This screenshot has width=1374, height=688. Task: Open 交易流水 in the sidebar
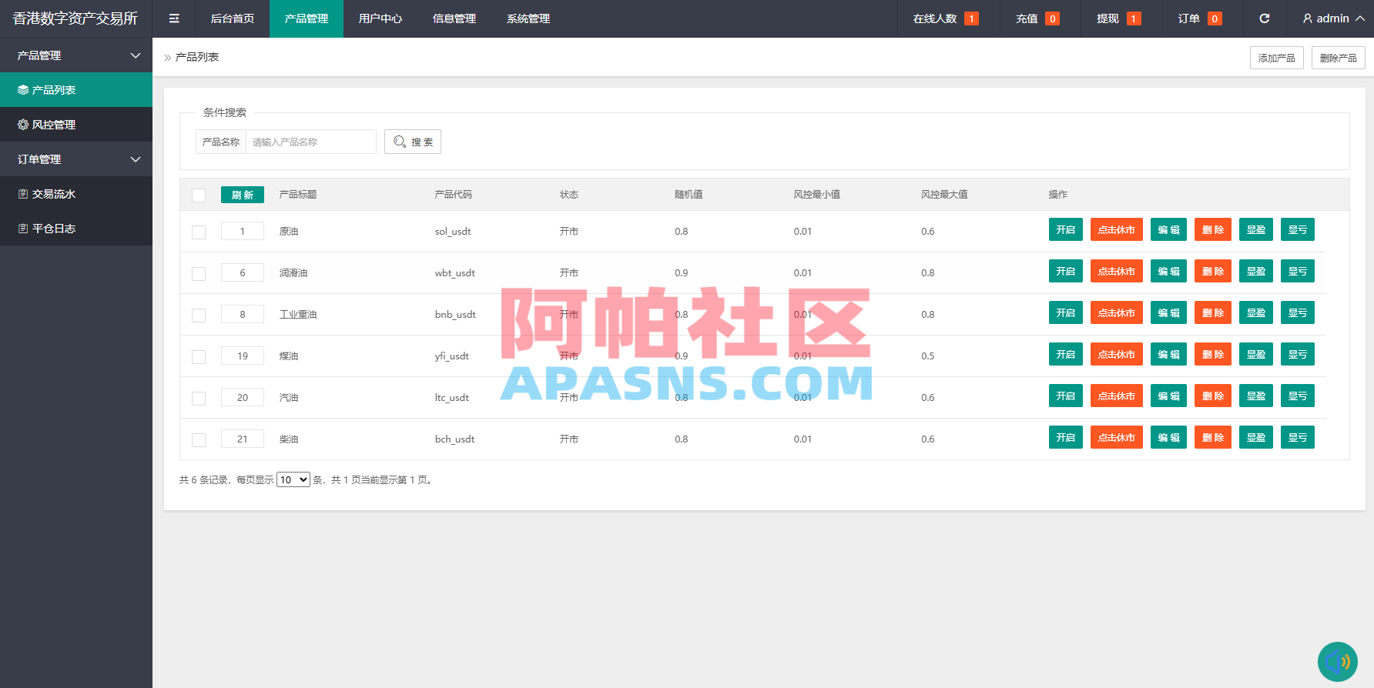click(76, 194)
